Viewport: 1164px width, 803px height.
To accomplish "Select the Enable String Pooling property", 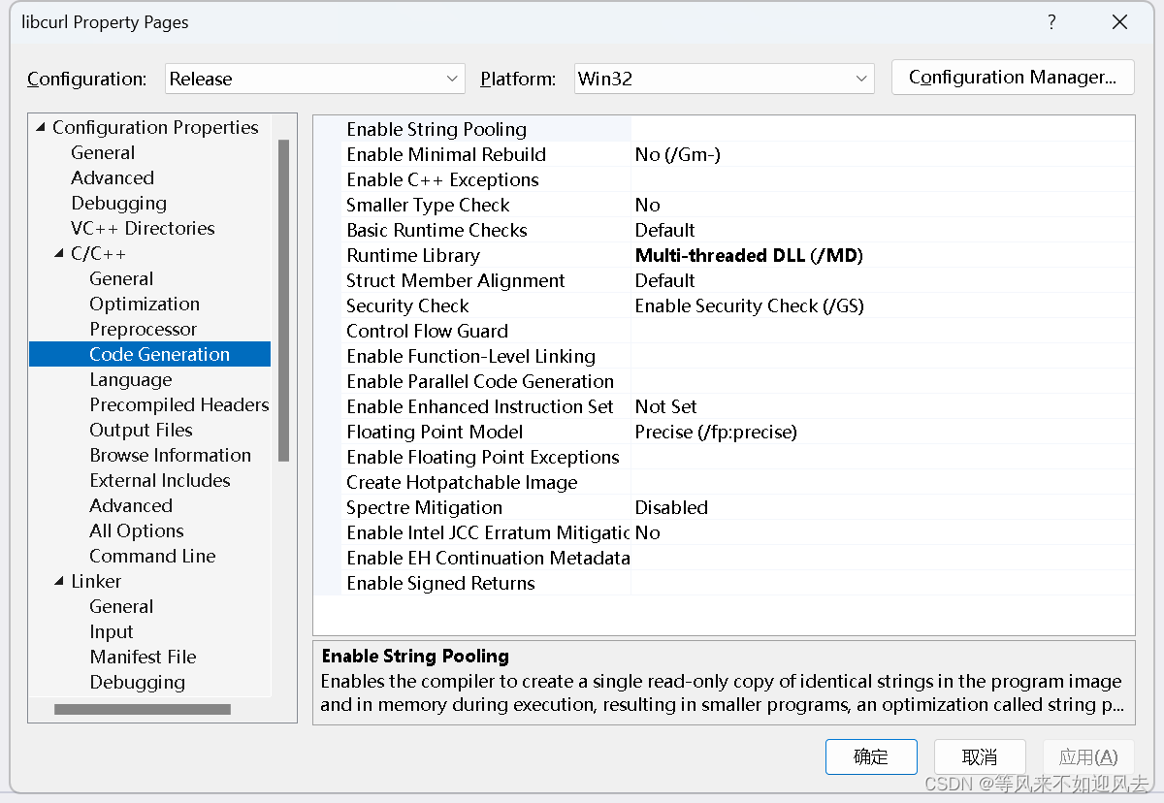I will click(436, 129).
